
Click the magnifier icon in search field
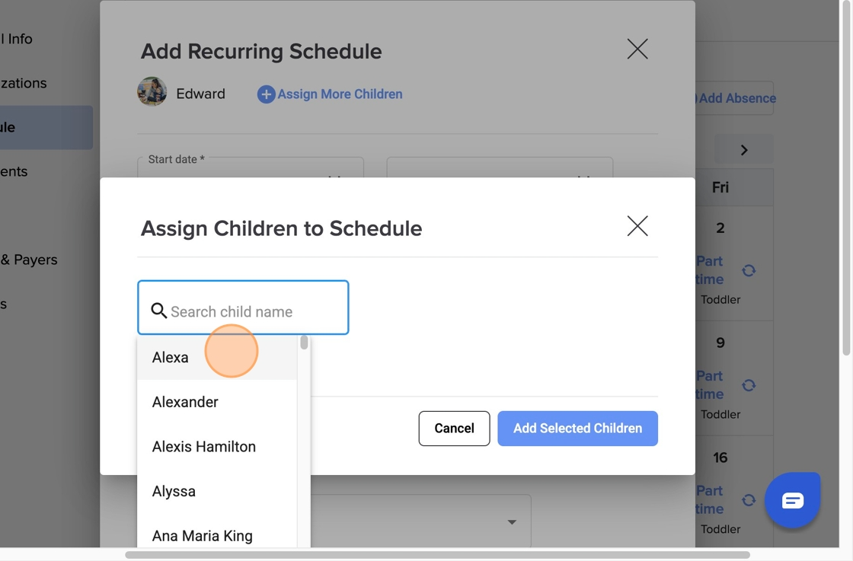pyautogui.click(x=158, y=311)
